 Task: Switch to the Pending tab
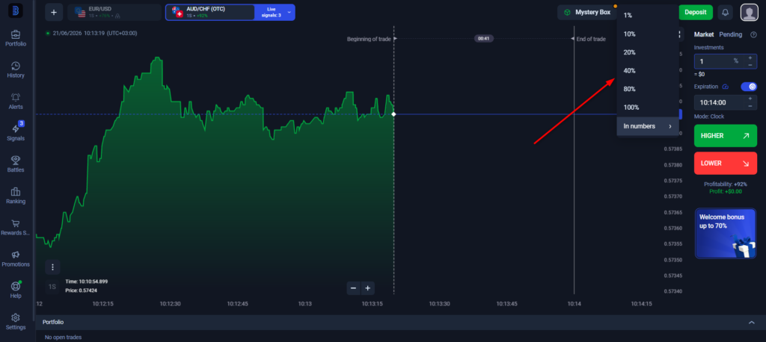click(730, 34)
